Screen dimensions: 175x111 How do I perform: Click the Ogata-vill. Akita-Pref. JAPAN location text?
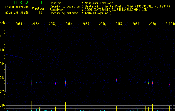(127, 6)
